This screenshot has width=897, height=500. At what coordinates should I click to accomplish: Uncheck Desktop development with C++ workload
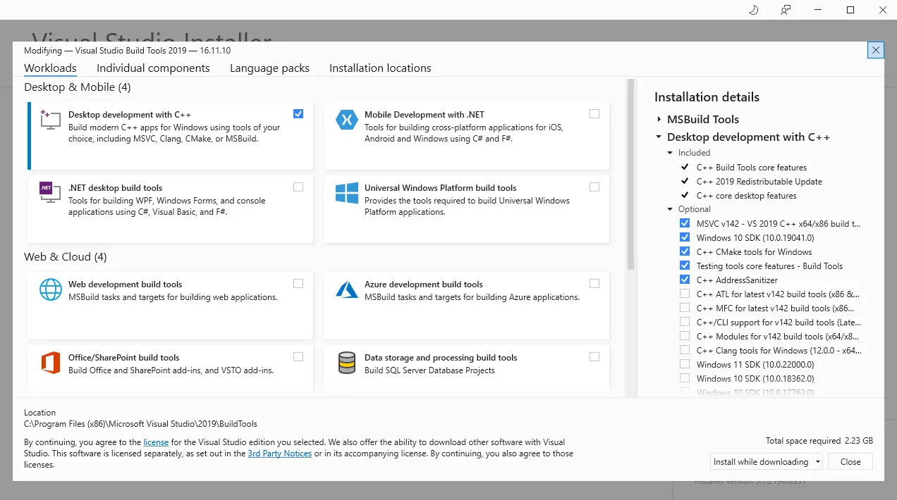click(x=298, y=113)
